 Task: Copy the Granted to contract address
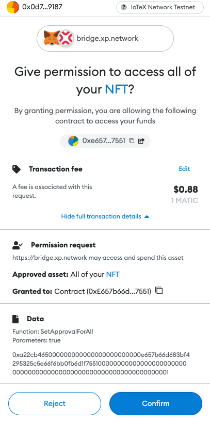coord(159,291)
